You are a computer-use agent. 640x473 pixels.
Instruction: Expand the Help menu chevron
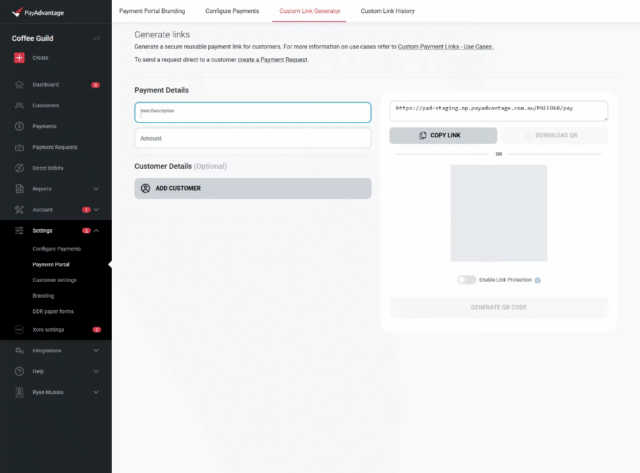(x=96, y=371)
